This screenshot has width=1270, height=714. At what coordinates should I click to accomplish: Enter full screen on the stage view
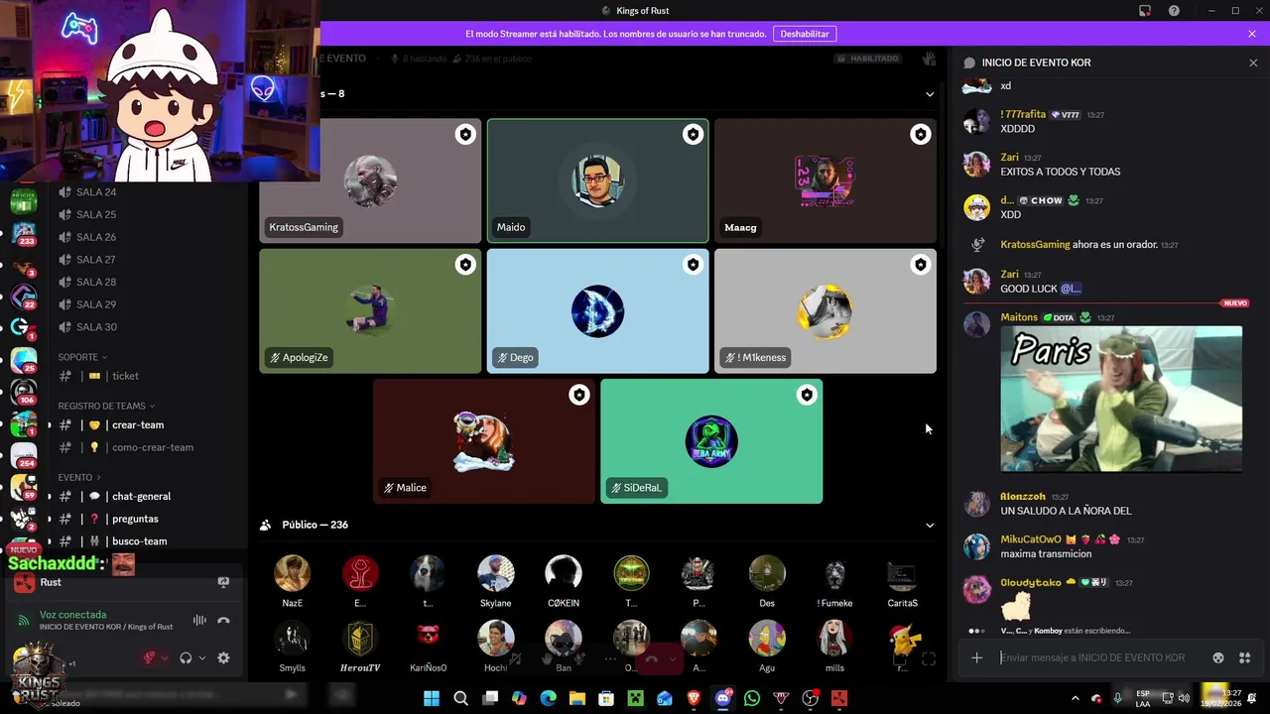(x=929, y=659)
